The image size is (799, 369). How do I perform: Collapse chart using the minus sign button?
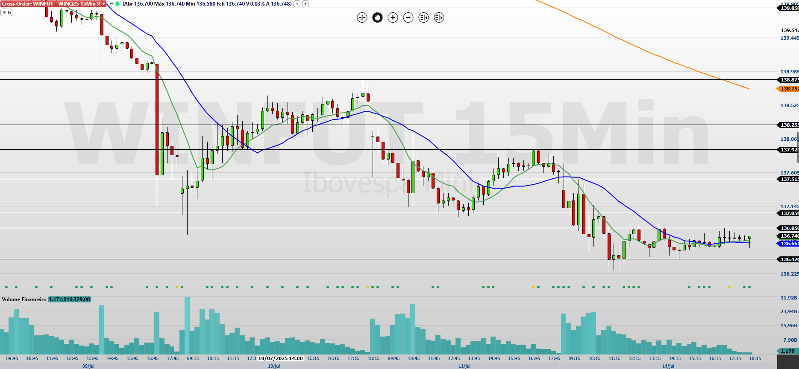click(112, 4)
